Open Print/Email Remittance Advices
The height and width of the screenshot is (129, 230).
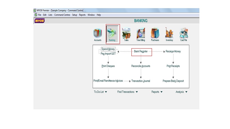[108, 81]
